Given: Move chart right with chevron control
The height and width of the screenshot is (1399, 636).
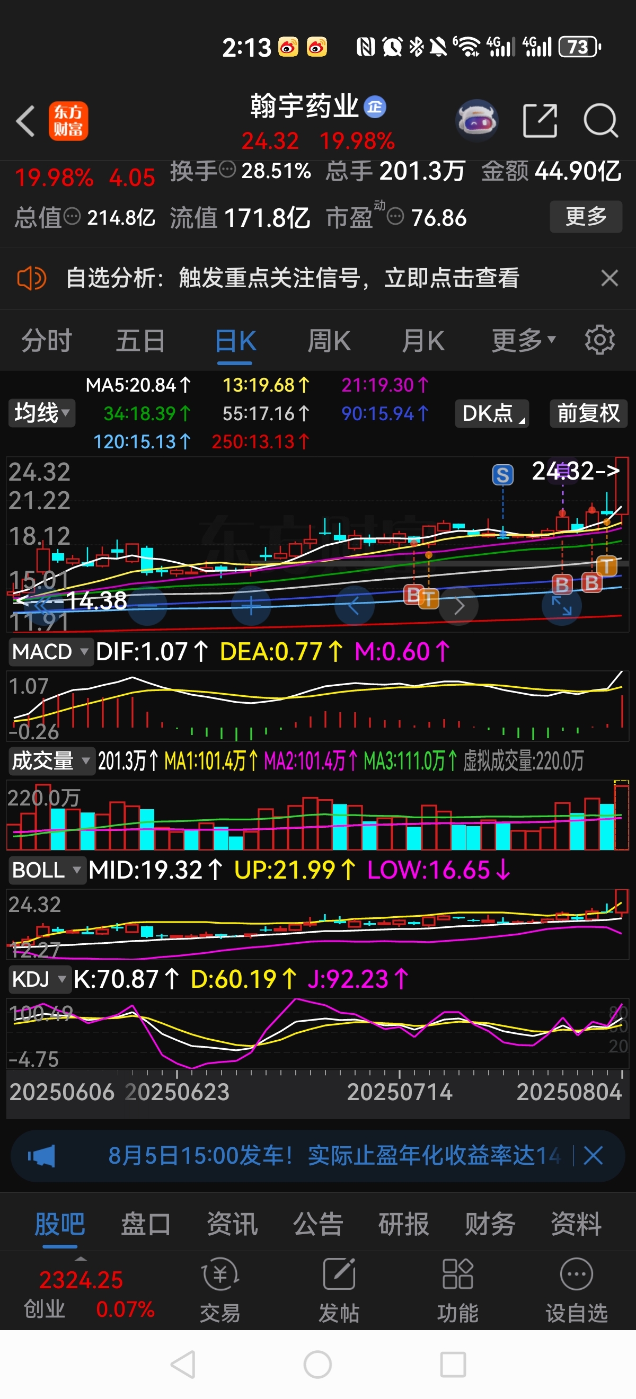Looking at the screenshot, I should [x=458, y=606].
